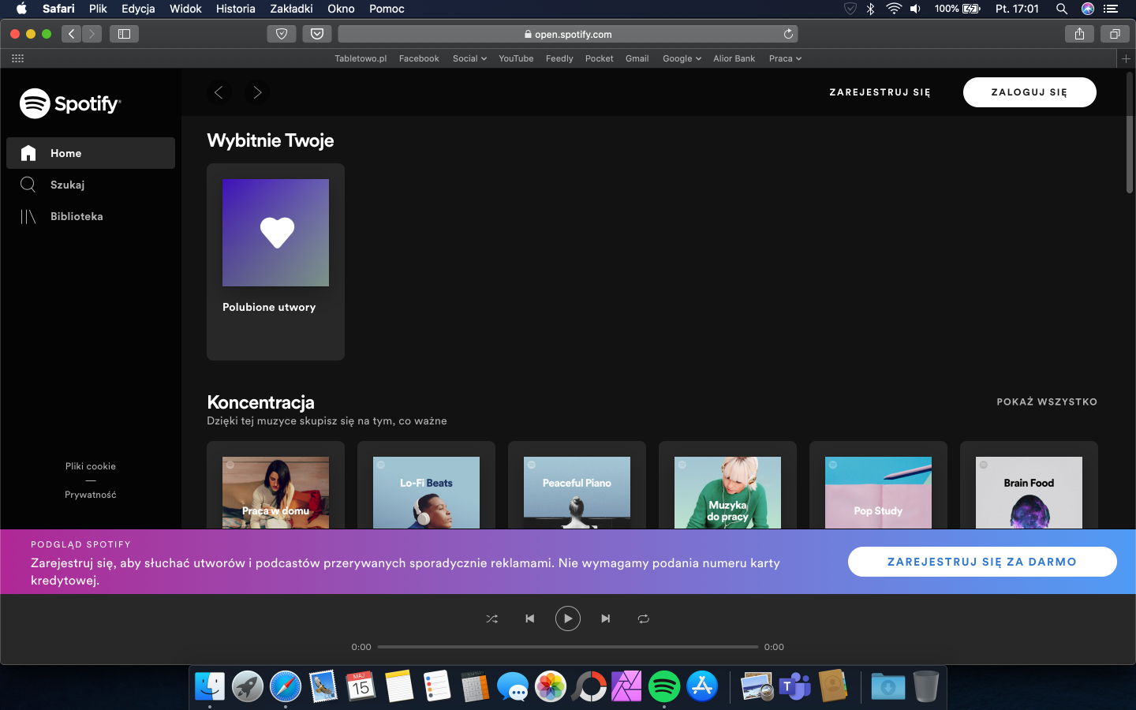The width and height of the screenshot is (1136, 710).
Task: Click Safari back button
Action: tap(72, 34)
